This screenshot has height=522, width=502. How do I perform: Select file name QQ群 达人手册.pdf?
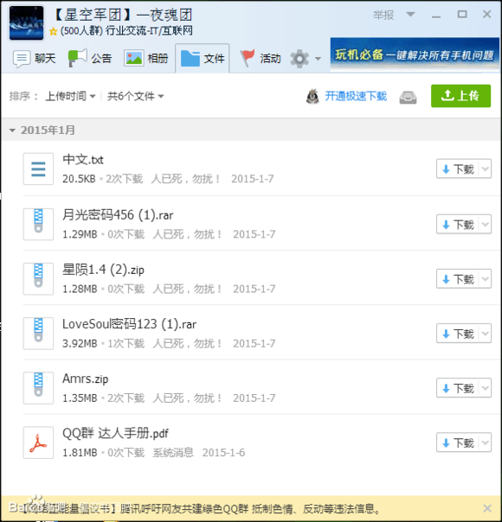115,434
